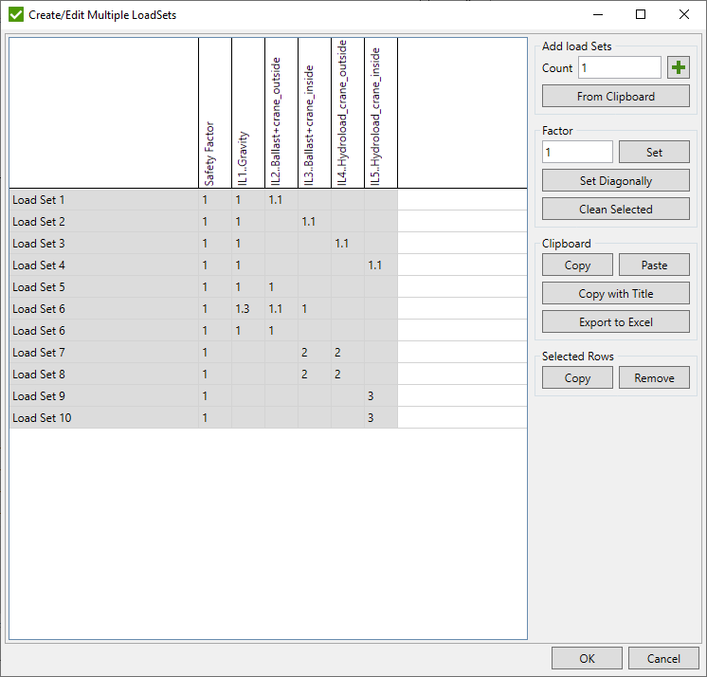Viewport: 707px width, 677px height.
Task: Choose Copy with Title
Action: click(615, 294)
